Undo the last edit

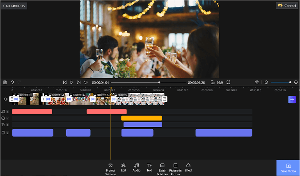[x=12, y=82]
